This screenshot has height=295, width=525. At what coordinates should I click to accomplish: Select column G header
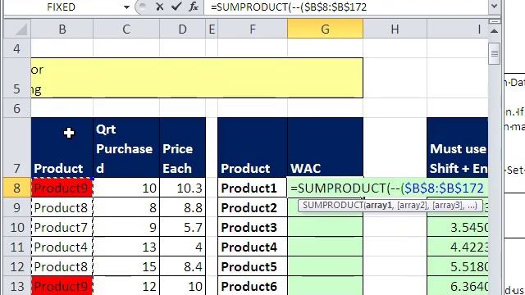click(x=325, y=29)
